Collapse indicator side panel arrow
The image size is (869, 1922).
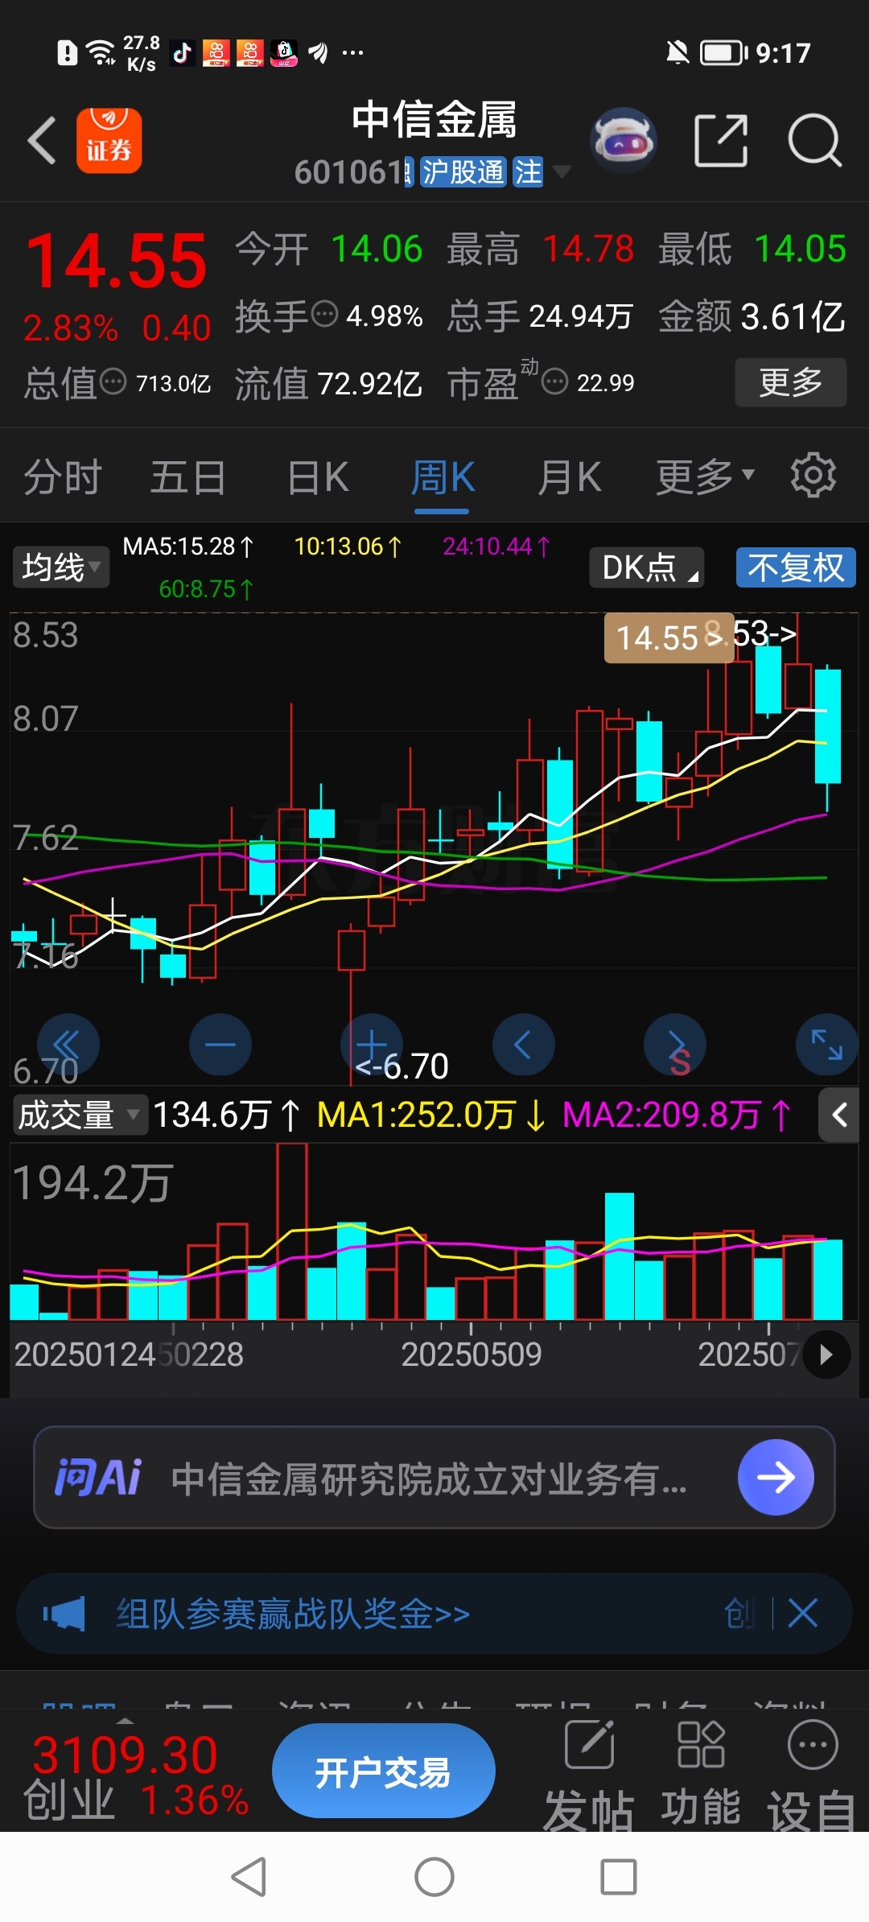838,1115
